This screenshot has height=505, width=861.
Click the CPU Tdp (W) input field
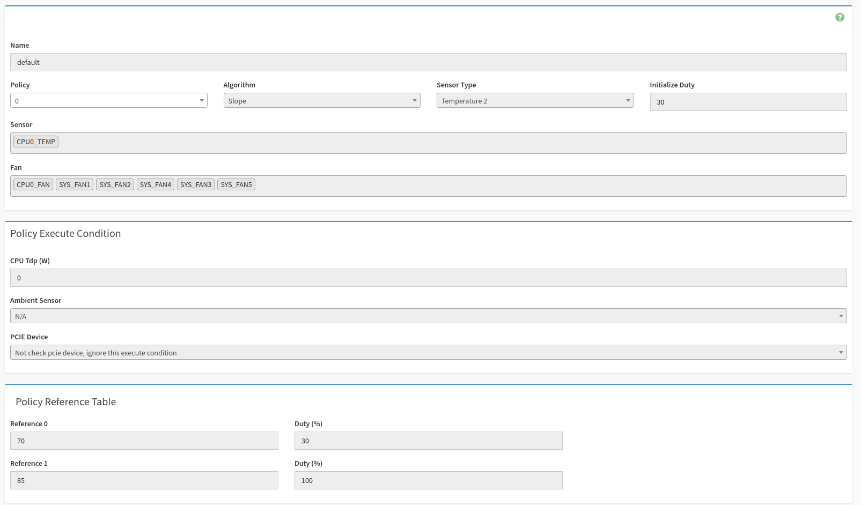428,278
